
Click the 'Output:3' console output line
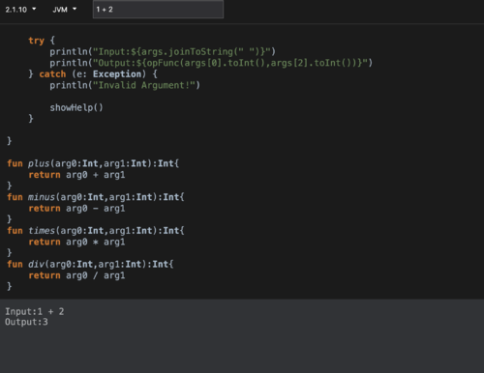(26, 322)
